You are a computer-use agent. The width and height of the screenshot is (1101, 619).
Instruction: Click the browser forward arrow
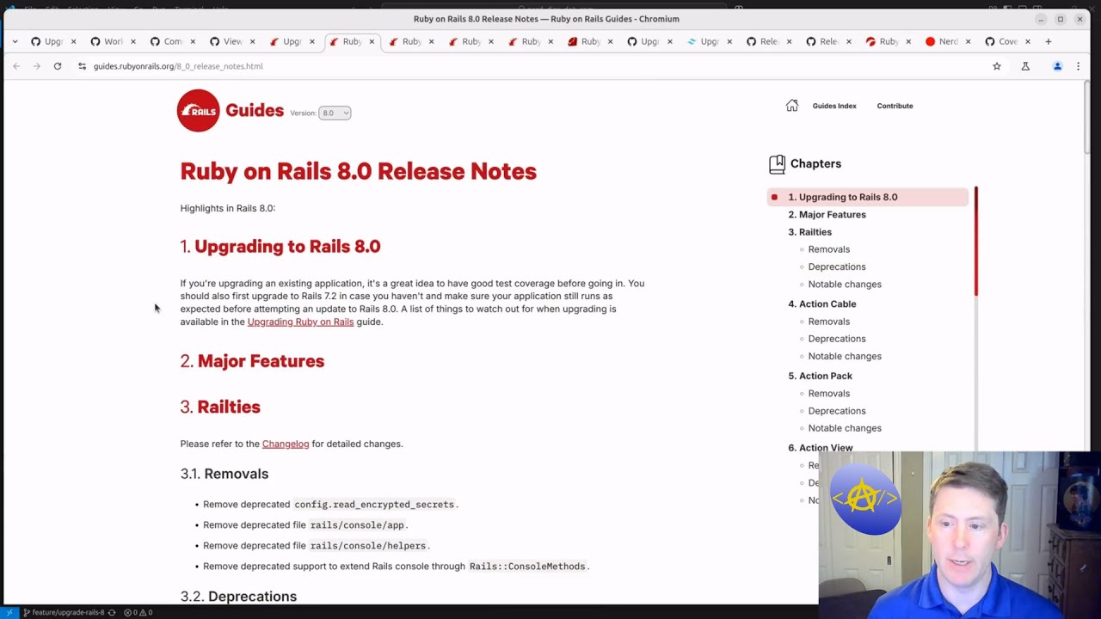click(36, 66)
